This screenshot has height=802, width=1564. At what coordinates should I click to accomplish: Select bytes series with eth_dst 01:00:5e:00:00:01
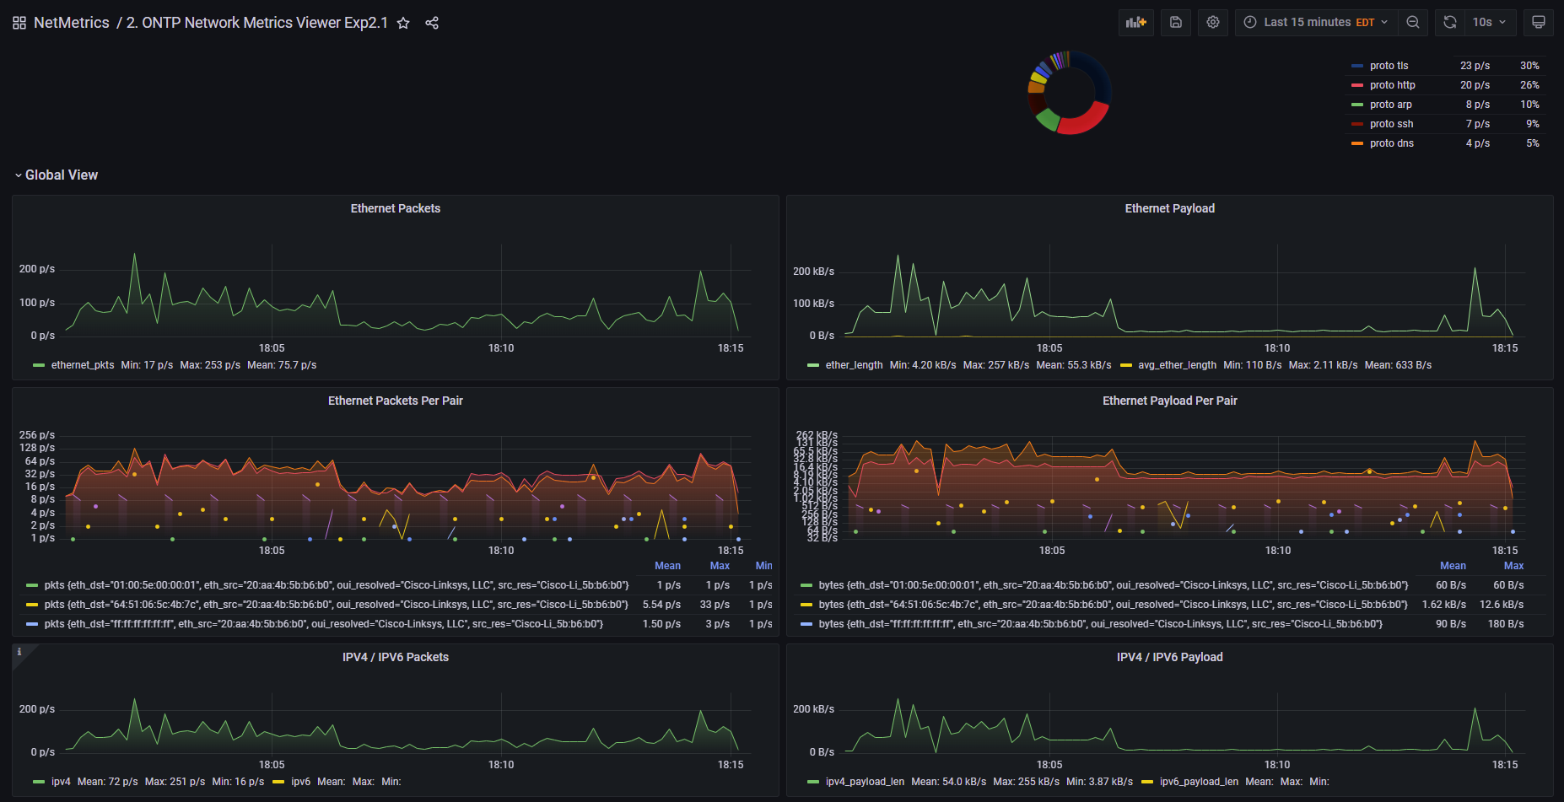(x=1114, y=585)
